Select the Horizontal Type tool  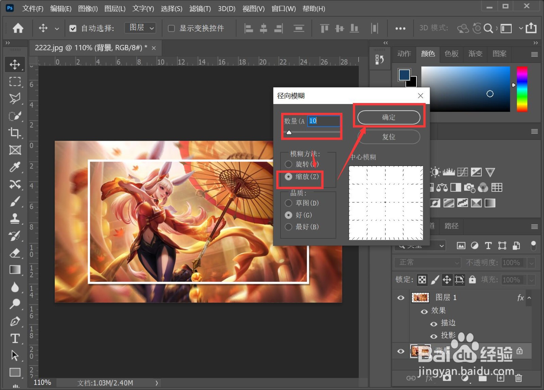click(15, 338)
